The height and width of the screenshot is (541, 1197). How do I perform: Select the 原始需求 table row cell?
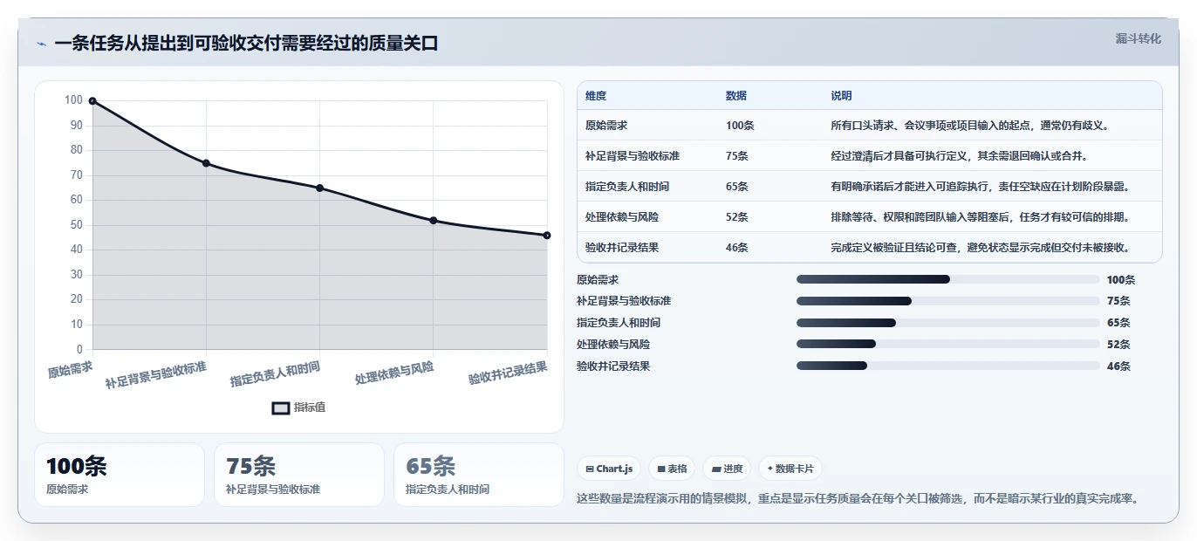pos(608,126)
